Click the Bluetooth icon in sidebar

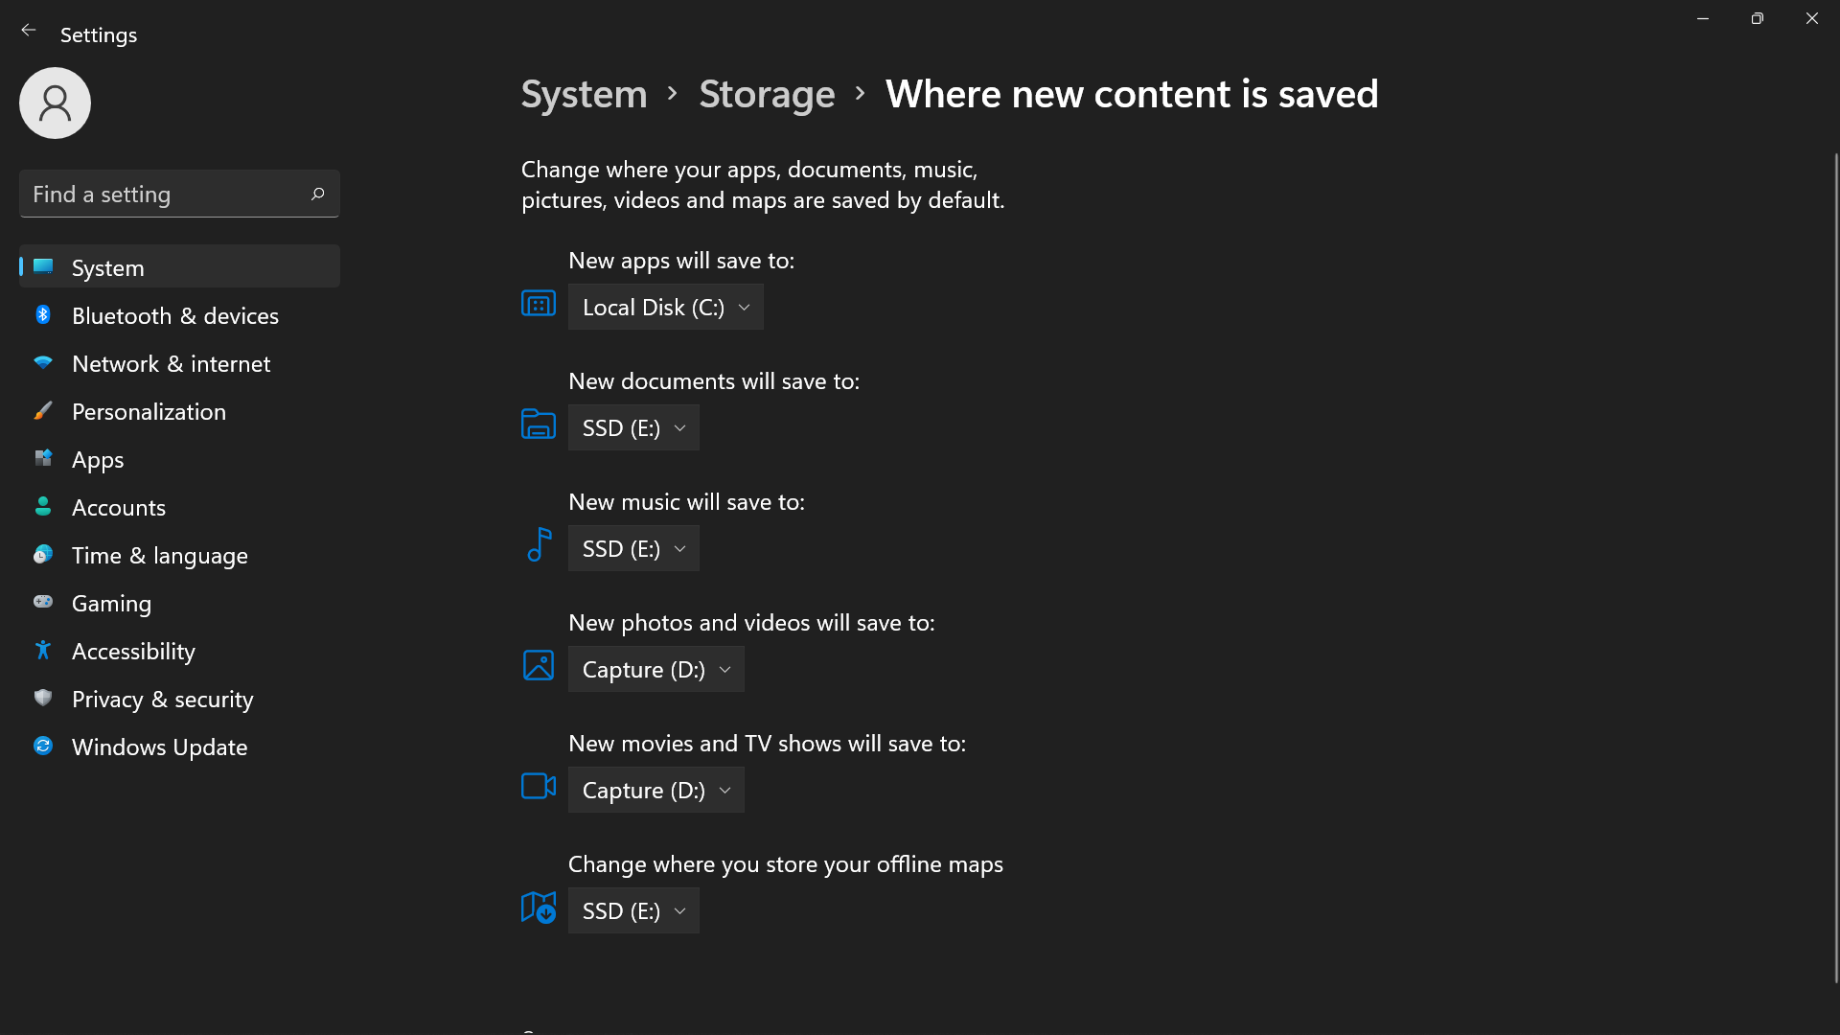[x=43, y=315]
